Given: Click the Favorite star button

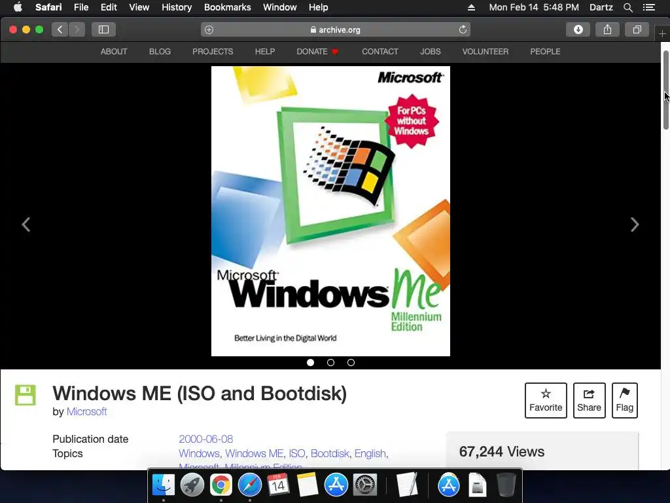Looking at the screenshot, I should coord(546,400).
